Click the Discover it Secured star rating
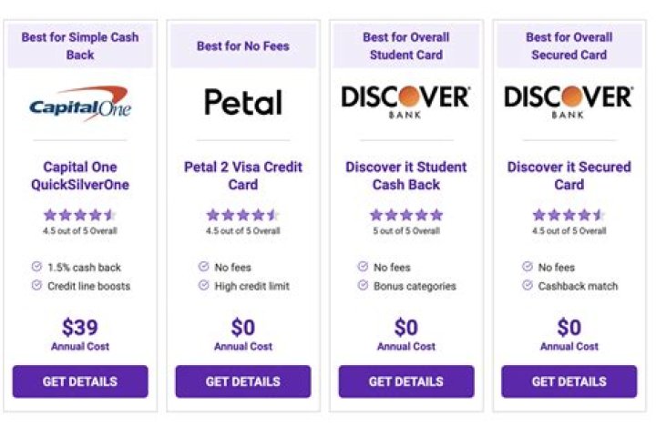 tap(569, 216)
